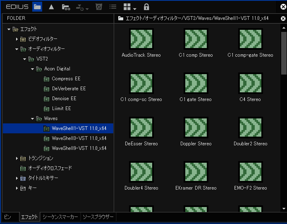Collapse the オーディオフィルター tree node
This screenshot has width=287, height=224.
click(x=17, y=49)
